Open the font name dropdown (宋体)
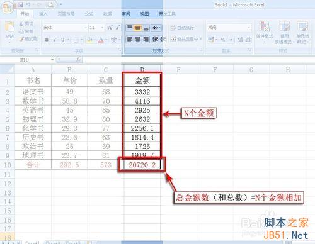 pyautogui.click(x=86, y=28)
